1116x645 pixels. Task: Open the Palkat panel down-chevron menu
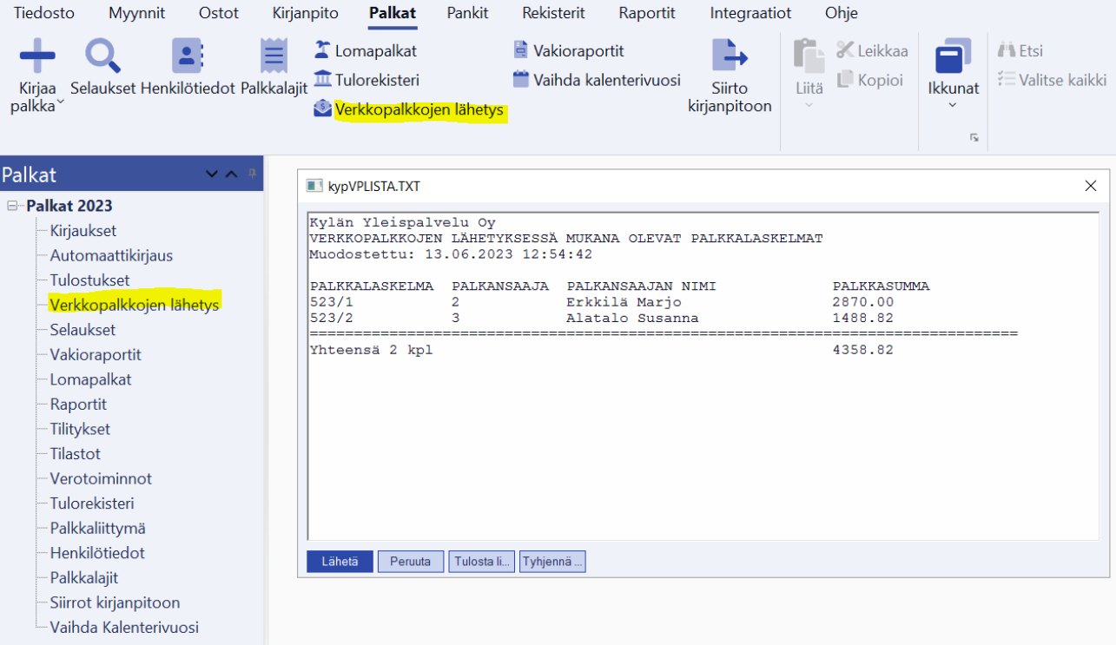pos(211,174)
